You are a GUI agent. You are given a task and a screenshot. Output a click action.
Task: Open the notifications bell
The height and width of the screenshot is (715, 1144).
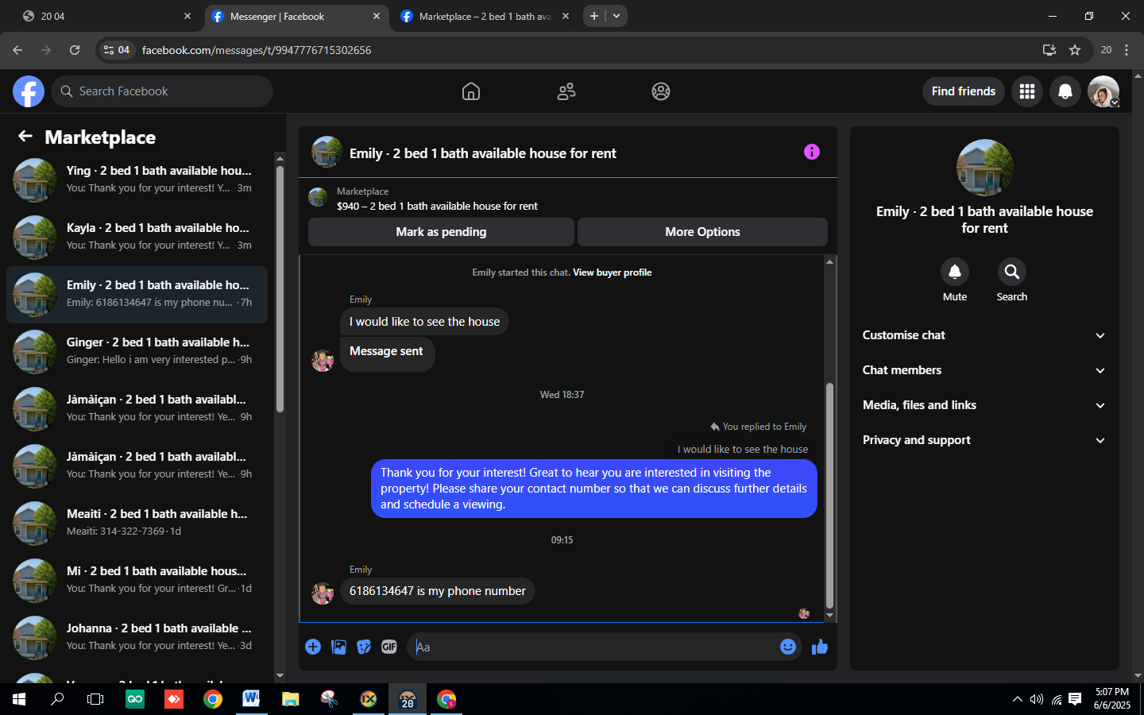[x=1065, y=91]
